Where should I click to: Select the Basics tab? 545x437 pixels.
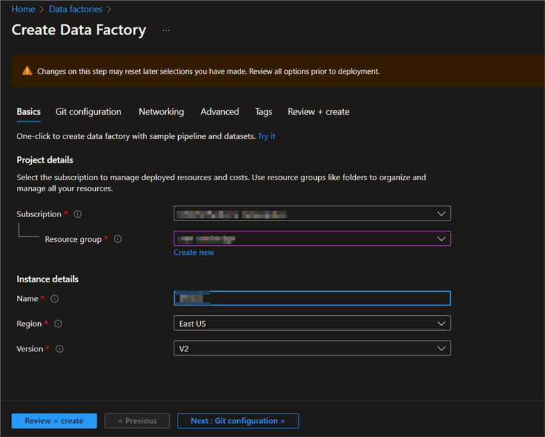coord(29,112)
